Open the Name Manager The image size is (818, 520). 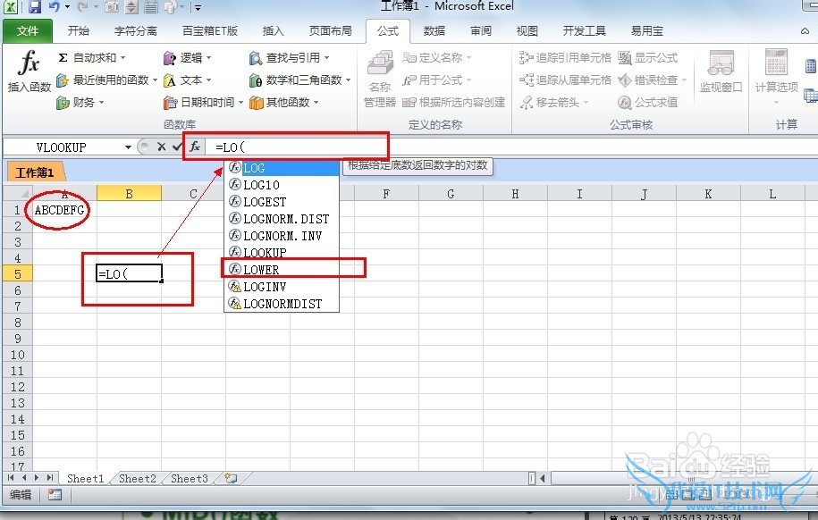pos(380,79)
